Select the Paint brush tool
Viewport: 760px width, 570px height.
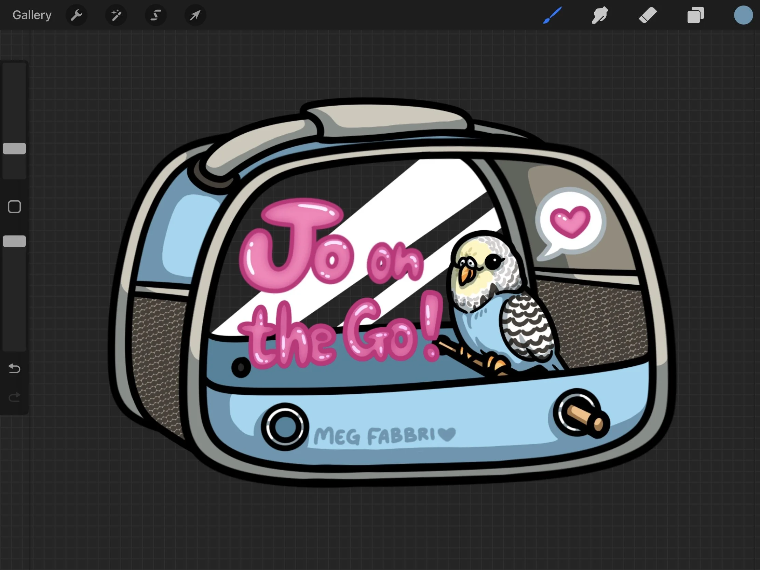pyautogui.click(x=552, y=15)
